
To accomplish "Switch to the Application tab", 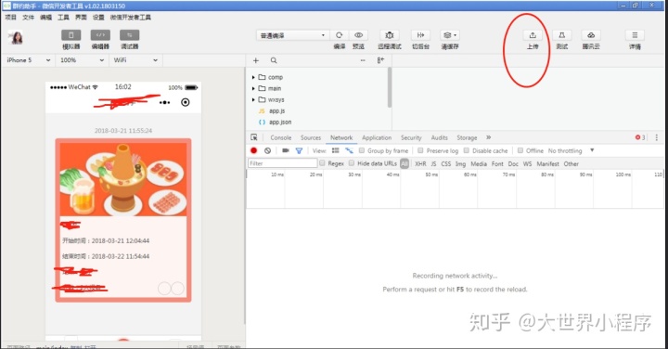I will tap(377, 137).
